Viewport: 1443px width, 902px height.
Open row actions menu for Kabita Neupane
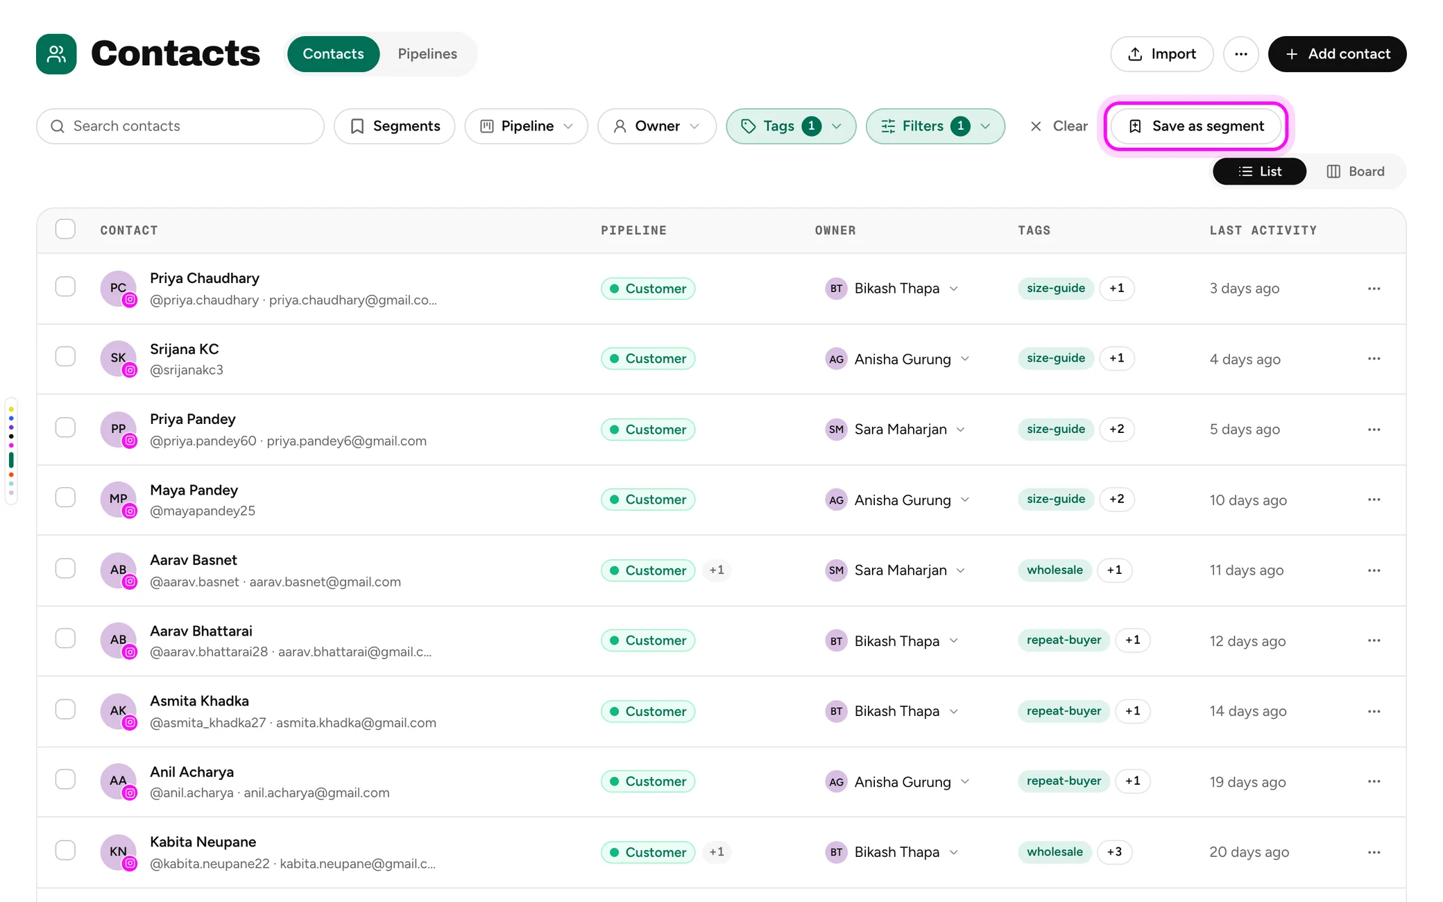(x=1374, y=852)
